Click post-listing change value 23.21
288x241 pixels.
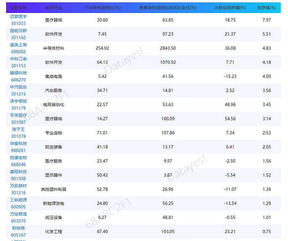pyautogui.click(x=230, y=232)
